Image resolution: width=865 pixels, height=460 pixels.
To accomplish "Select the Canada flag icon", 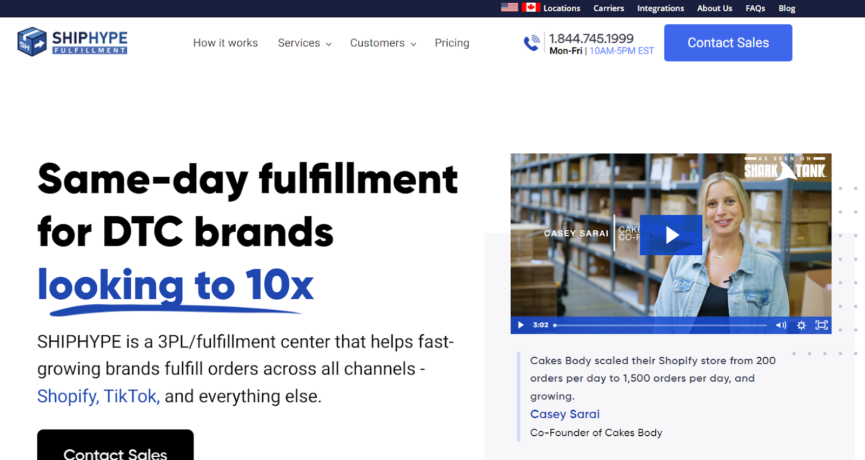I will (531, 8).
